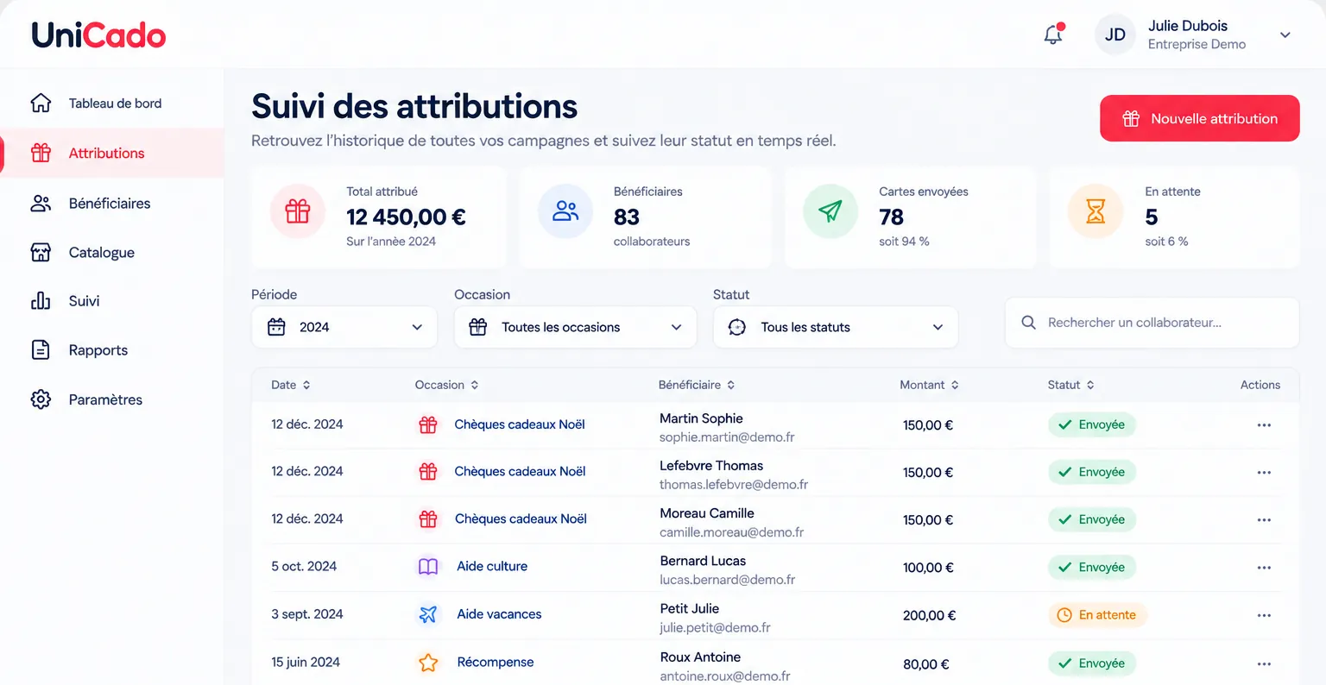Click the En attente status badge for Petit Julie
The image size is (1326, 685).
tap(1098, 615)
